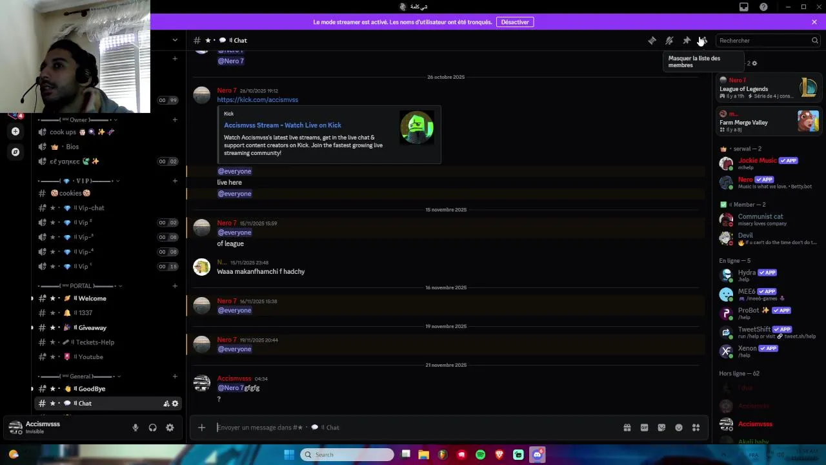826x465 pixels.
Task: Expand the server name dropdown chevron
Action: (x=175, y=40)
